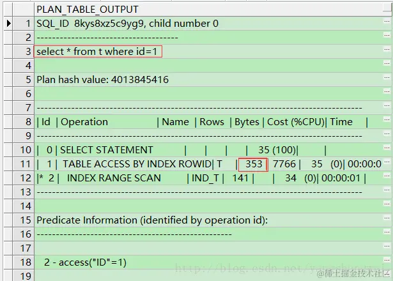Open ellipsis button on Plan hash value row
Screen dimensions: 393x281
tap(387, 77)
